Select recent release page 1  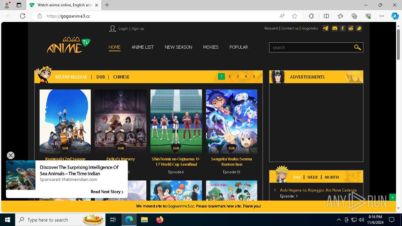(x=221, y=76)
